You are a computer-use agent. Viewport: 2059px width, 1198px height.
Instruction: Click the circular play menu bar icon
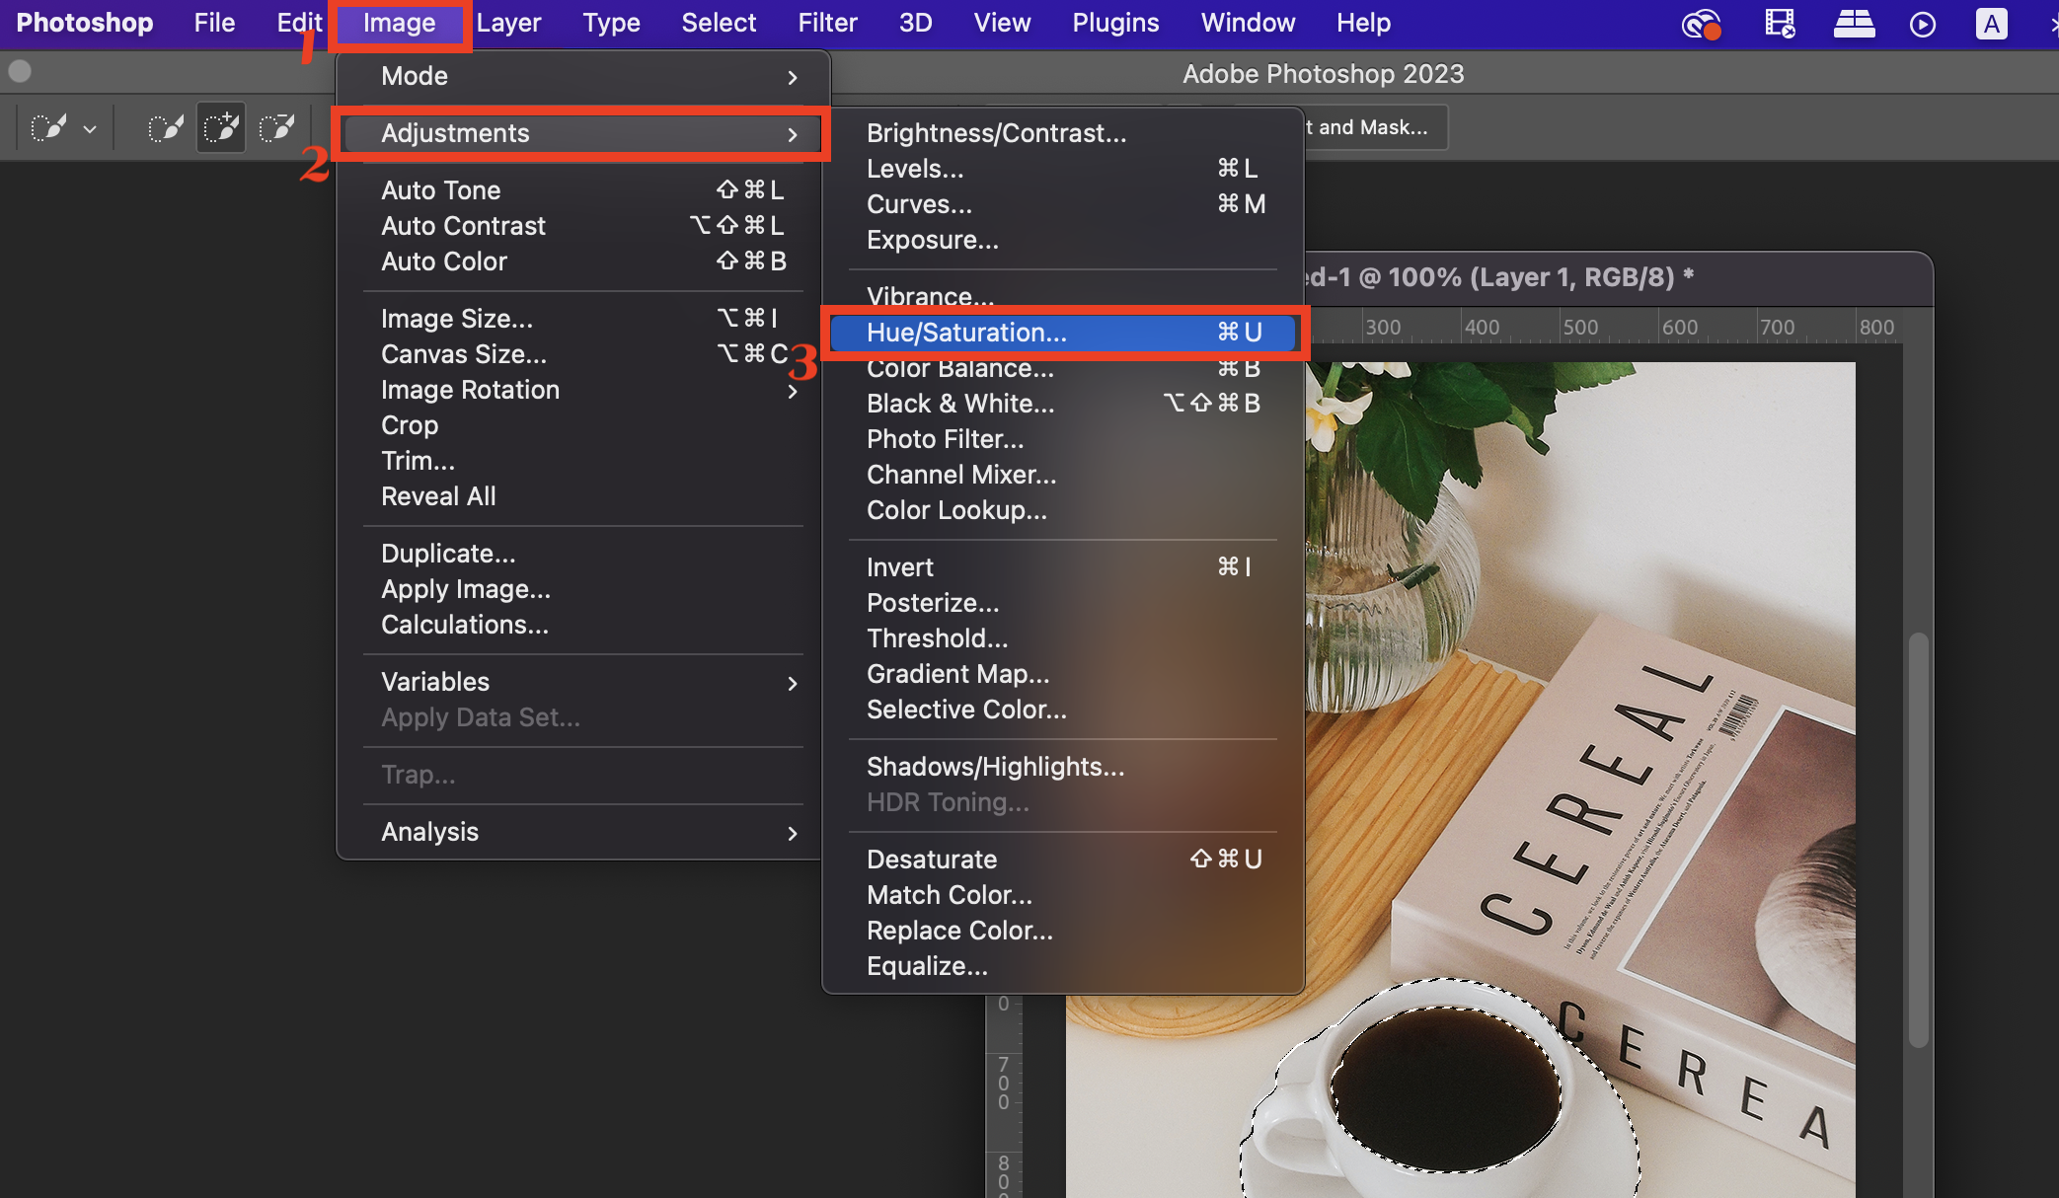pyautogui.click(x=1923, y=24)
